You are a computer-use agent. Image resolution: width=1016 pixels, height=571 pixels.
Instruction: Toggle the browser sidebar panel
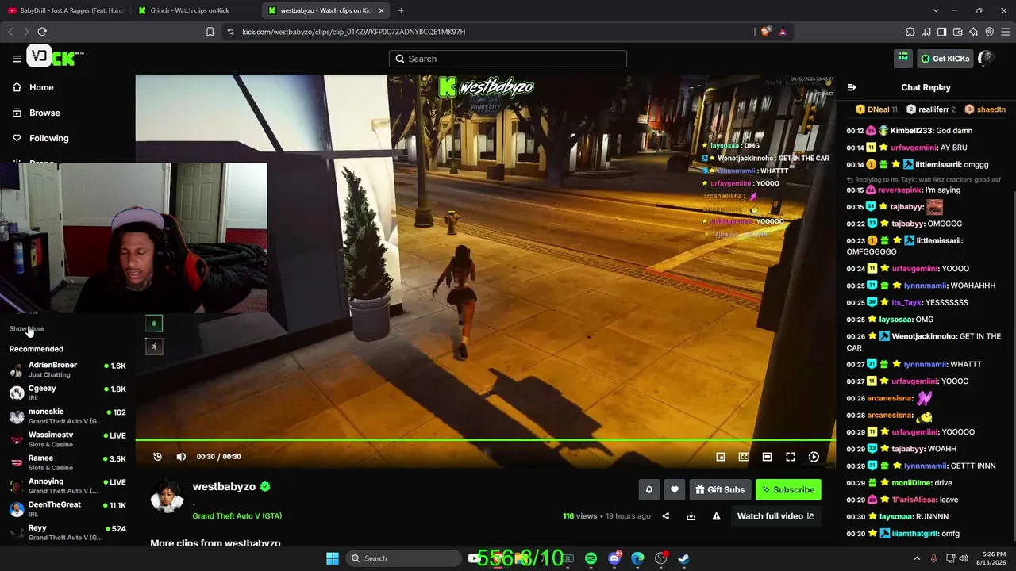[942, 32]
